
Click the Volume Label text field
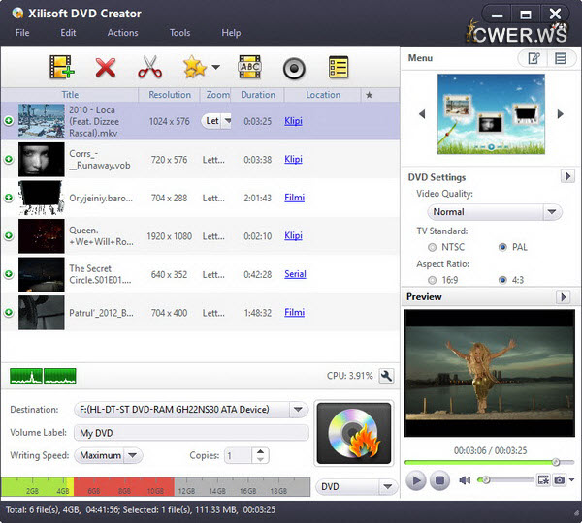(x=190, y=433)
